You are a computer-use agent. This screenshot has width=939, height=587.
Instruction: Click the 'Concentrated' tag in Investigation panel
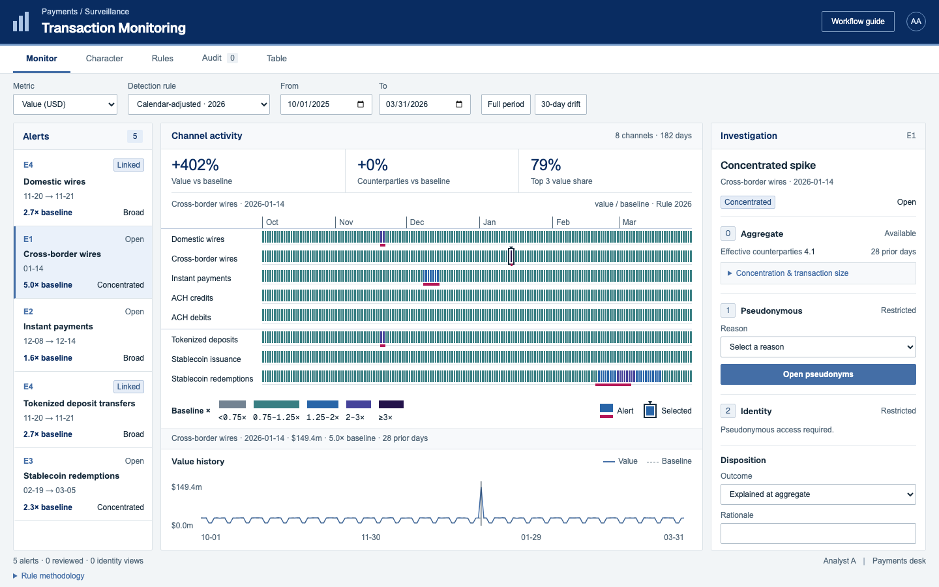click(x=748, y=202)
